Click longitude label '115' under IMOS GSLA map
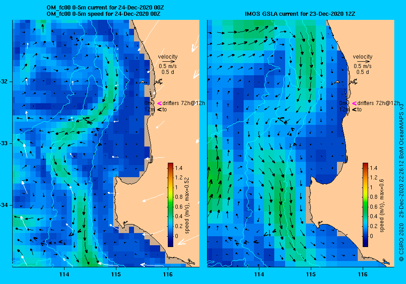This screenshot has width=406, height=284. click(x=311, y=275)
